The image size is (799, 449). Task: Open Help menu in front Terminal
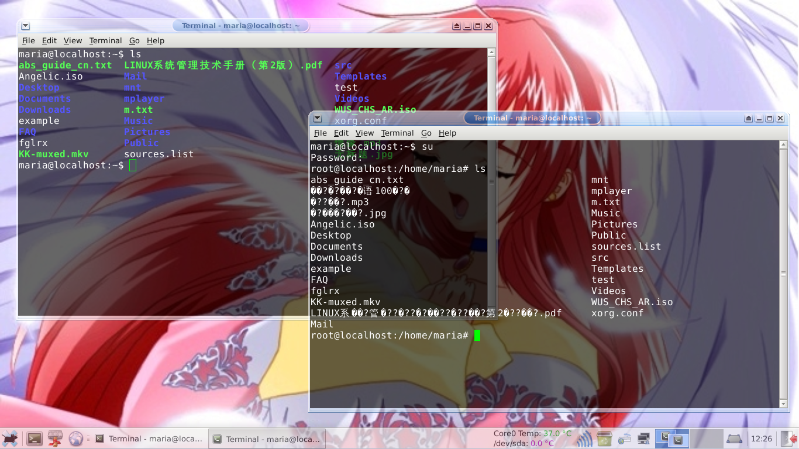coord(447,133)
